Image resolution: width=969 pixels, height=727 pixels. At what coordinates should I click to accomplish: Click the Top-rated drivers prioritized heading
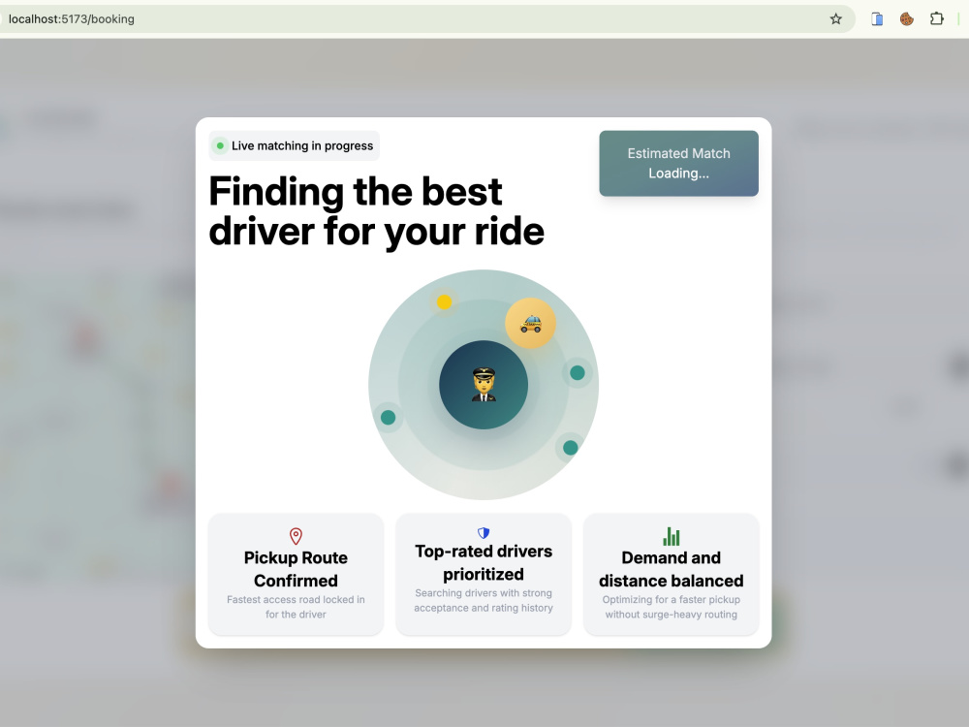coord(484,562)
